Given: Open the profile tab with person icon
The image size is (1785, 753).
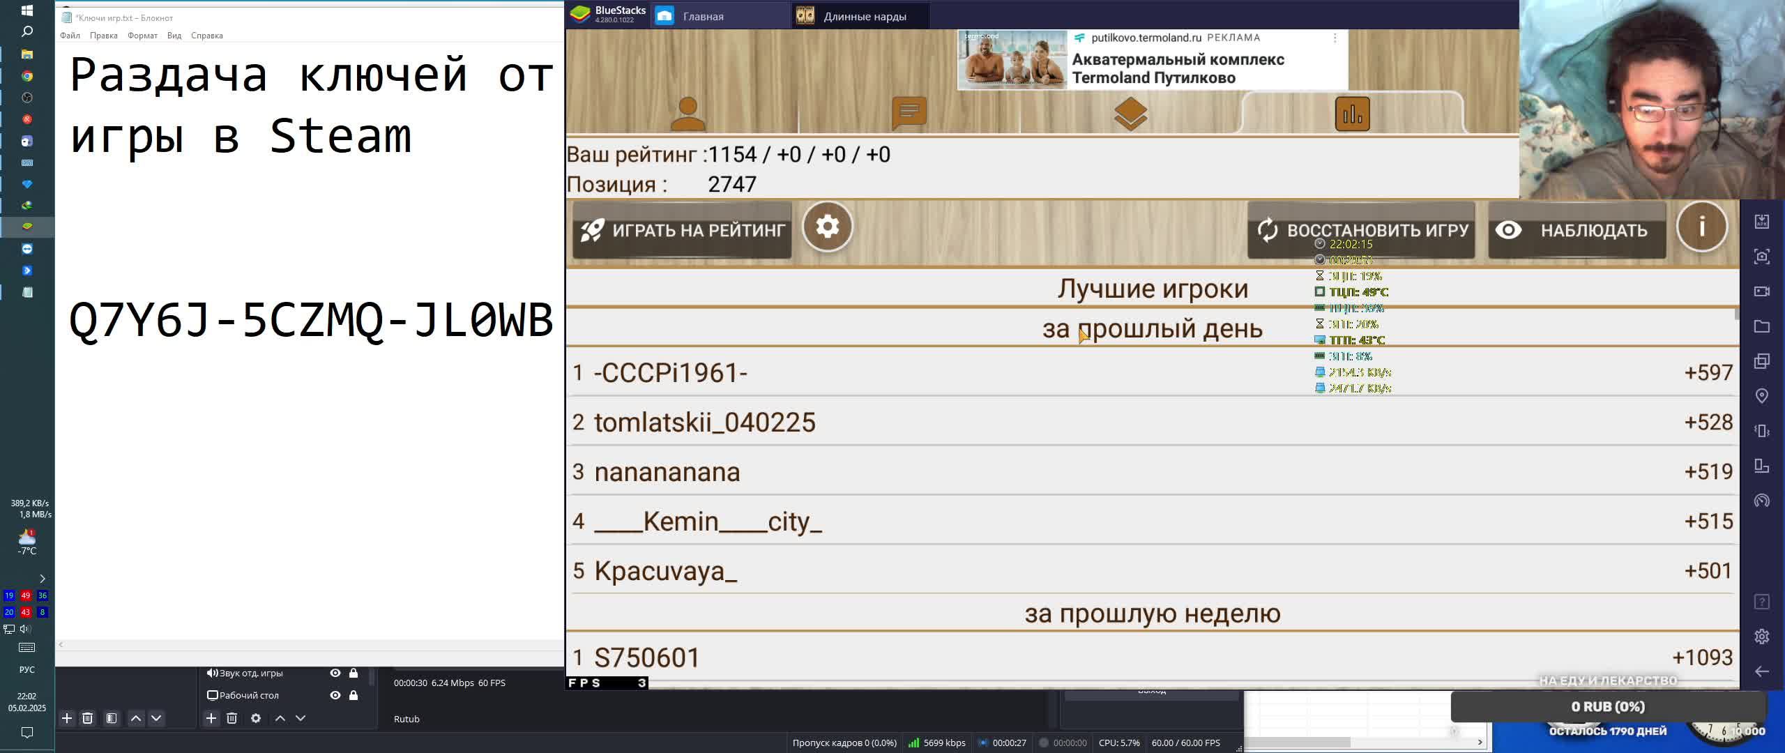Looking at the screenshot, I should [x=688, y=114].
